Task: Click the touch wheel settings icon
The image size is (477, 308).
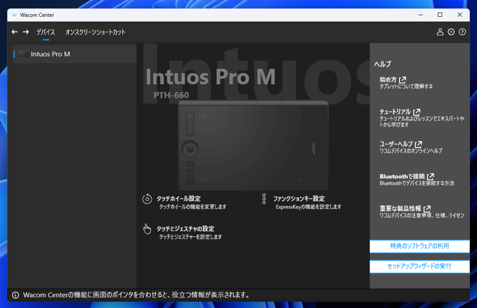Action: [147, 199]
